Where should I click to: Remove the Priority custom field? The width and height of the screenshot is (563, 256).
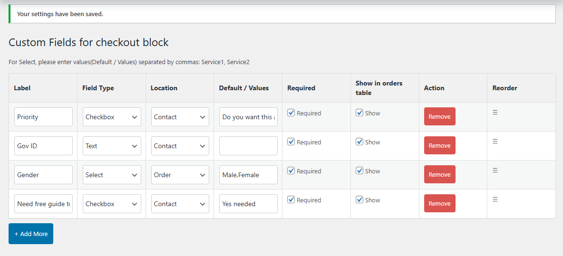coord(439,116)
